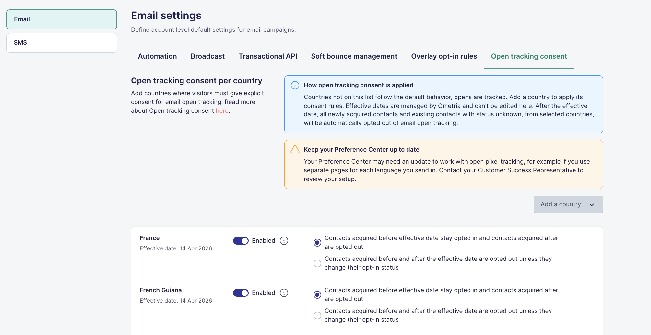The image size is (651, 335).
Task: Click the info icon beside France's Enabled toggle
Action: 284,241
